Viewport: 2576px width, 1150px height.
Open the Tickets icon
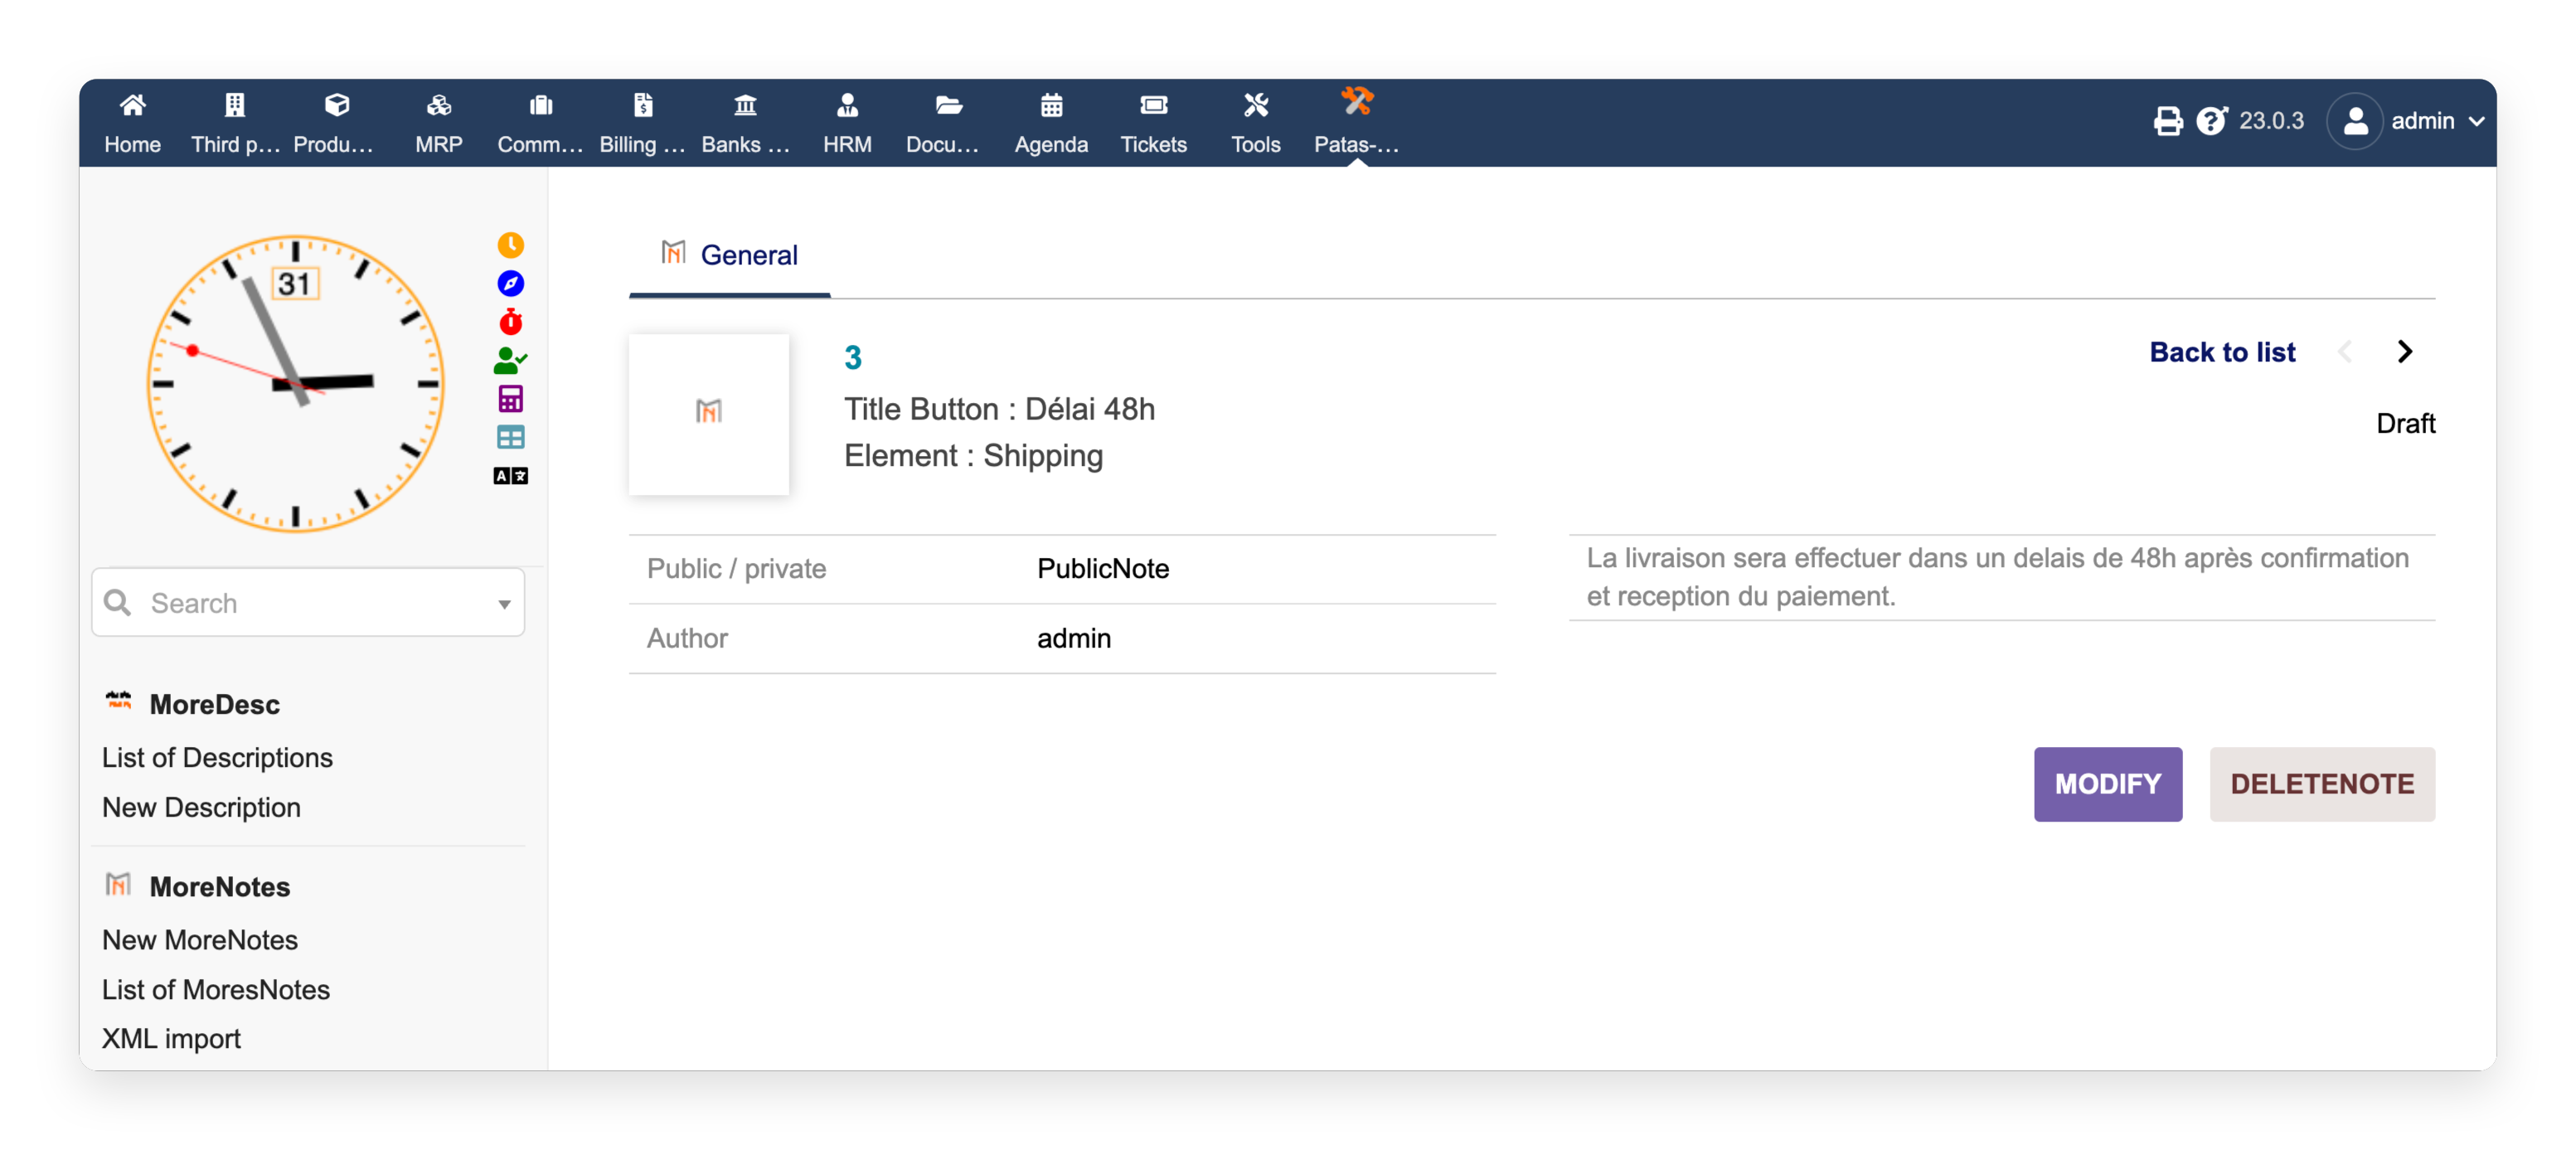(x=1153, y=105)
